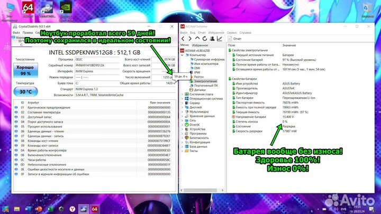Expand the Системная плата node
This screenshot has width=381, height=214.
click(182, 94)
